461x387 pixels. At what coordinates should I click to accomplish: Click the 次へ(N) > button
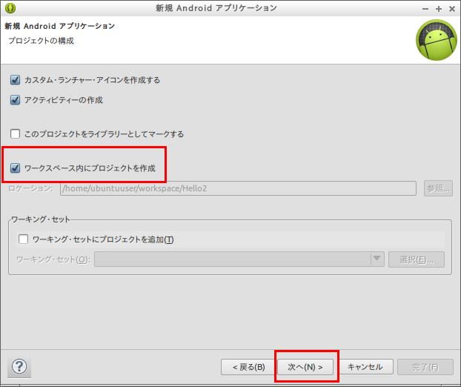[x=305, y=367]
